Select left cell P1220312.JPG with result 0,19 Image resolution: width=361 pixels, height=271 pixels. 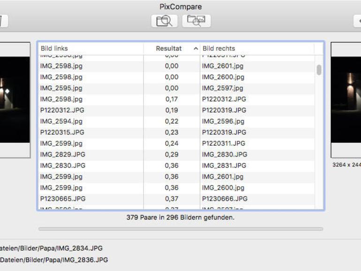coord(62,110)
